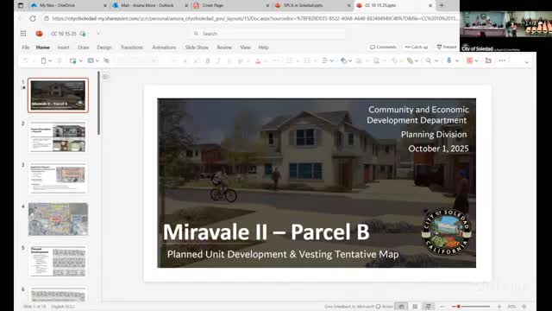Image resolution: width=552 pixels, height=311 pixels.
Task: Open the ribbon overflow three-dots menu
Action: click(502, 60)
